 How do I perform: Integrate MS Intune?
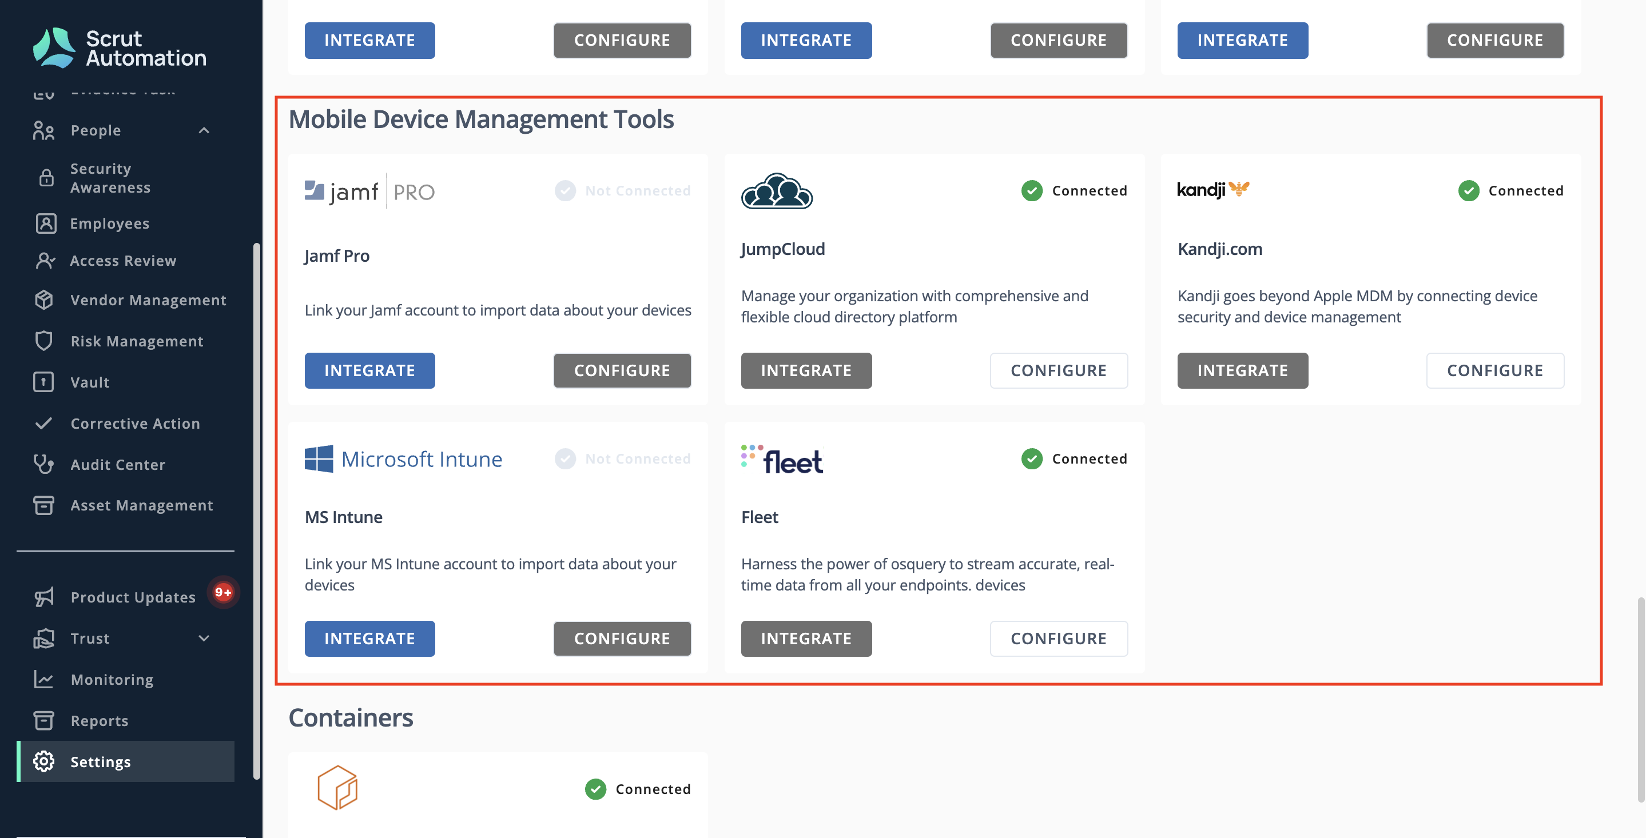click(369, 638)
